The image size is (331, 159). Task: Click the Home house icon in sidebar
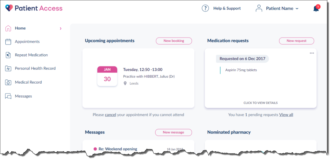8,28
